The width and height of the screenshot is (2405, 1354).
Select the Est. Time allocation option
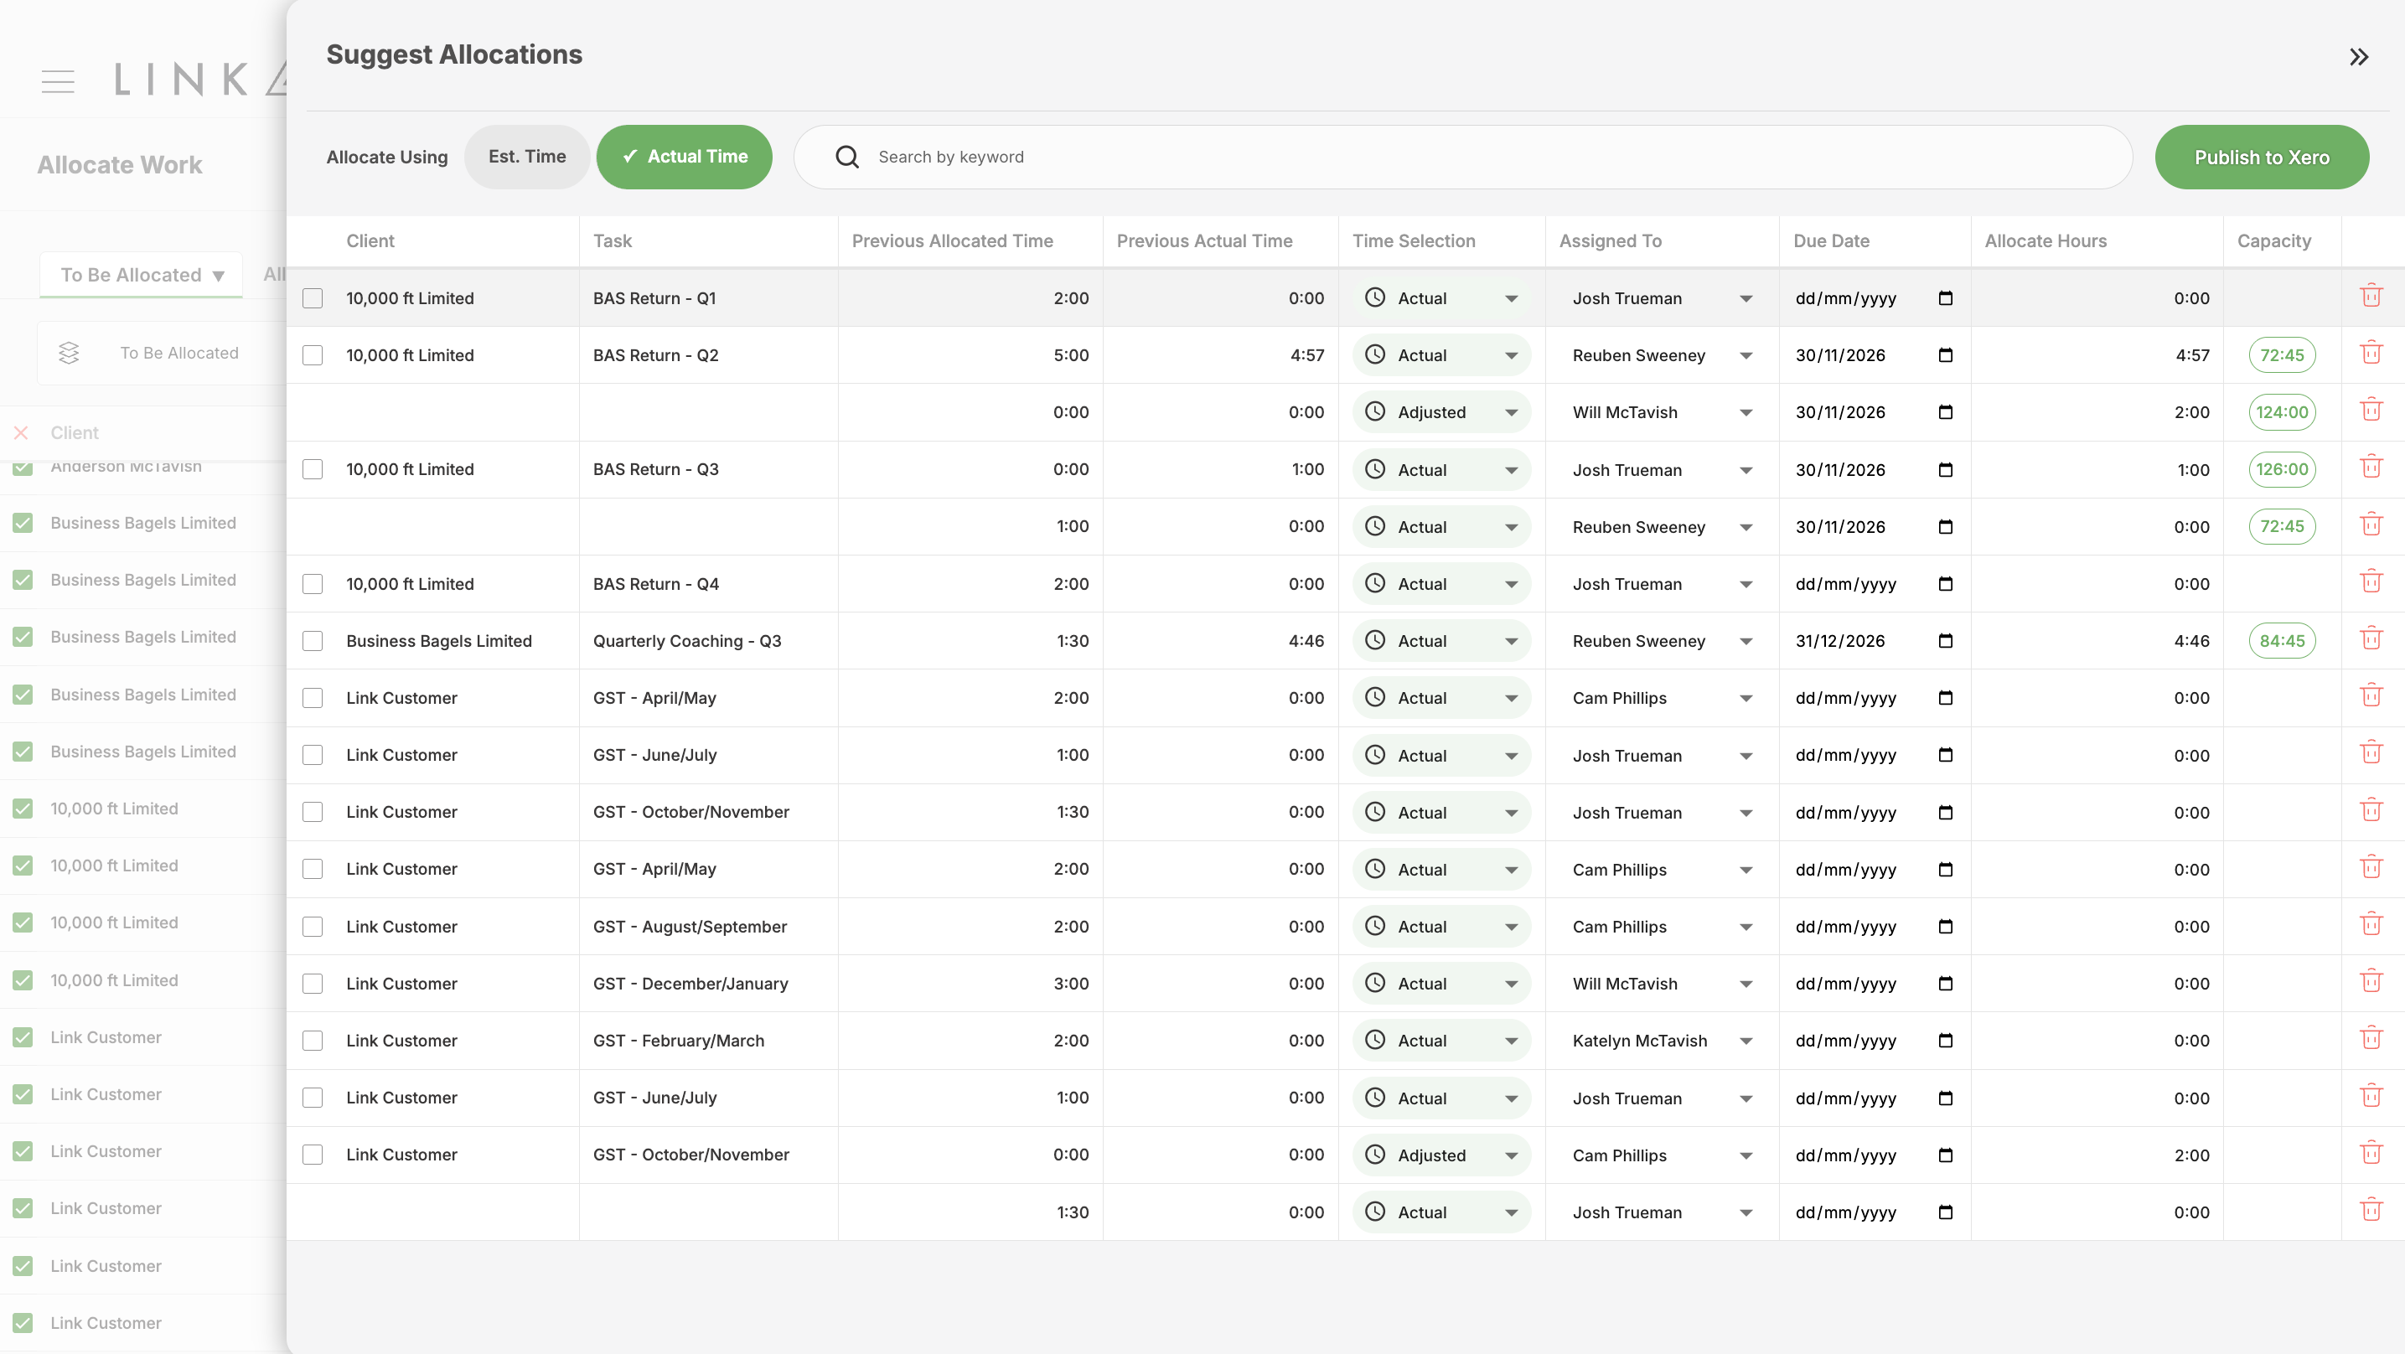pyautogui.click(x=526, y=157)
